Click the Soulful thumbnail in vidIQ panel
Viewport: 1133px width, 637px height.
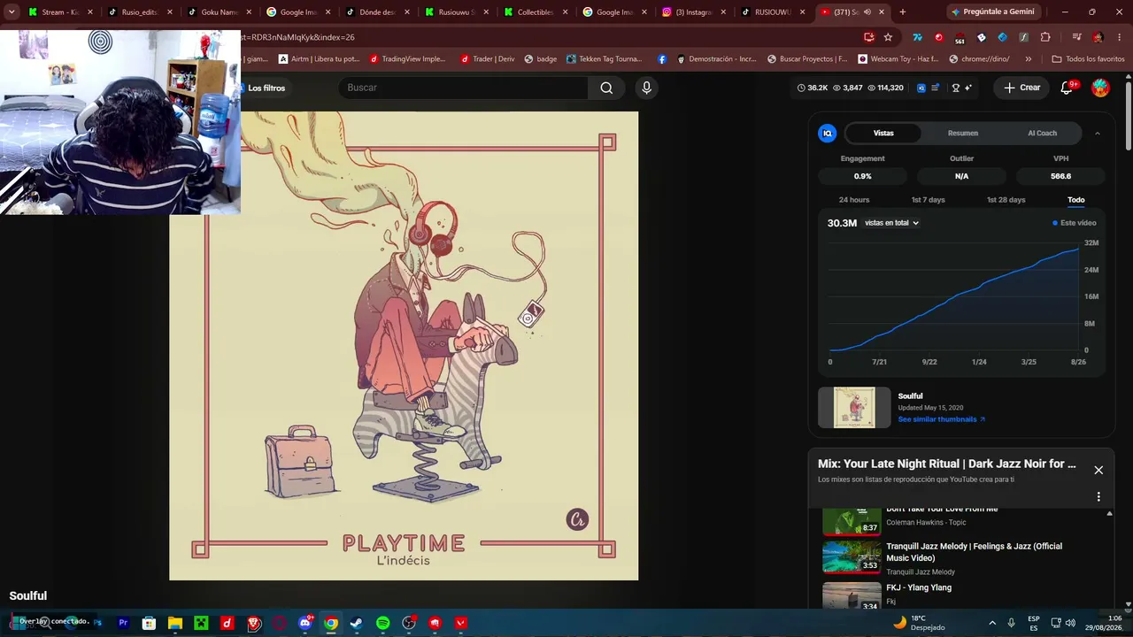point(854,408)
